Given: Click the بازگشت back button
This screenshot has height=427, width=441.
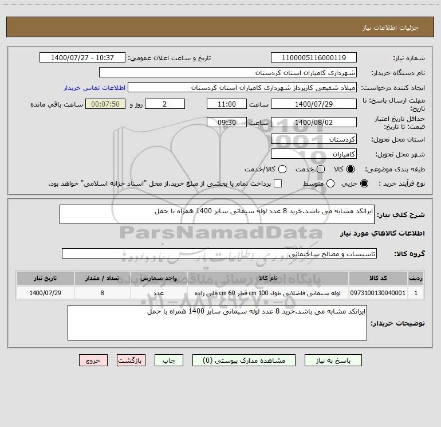Looking at the screenshot, I should tap(131, 361).
